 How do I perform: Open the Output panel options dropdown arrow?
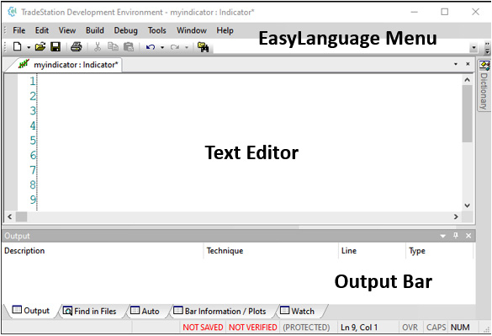pyautogui.click(x=442, y=236)
